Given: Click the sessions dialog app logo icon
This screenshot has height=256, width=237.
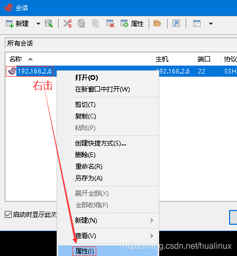Looking at the screenshot, I should [8, 7].
